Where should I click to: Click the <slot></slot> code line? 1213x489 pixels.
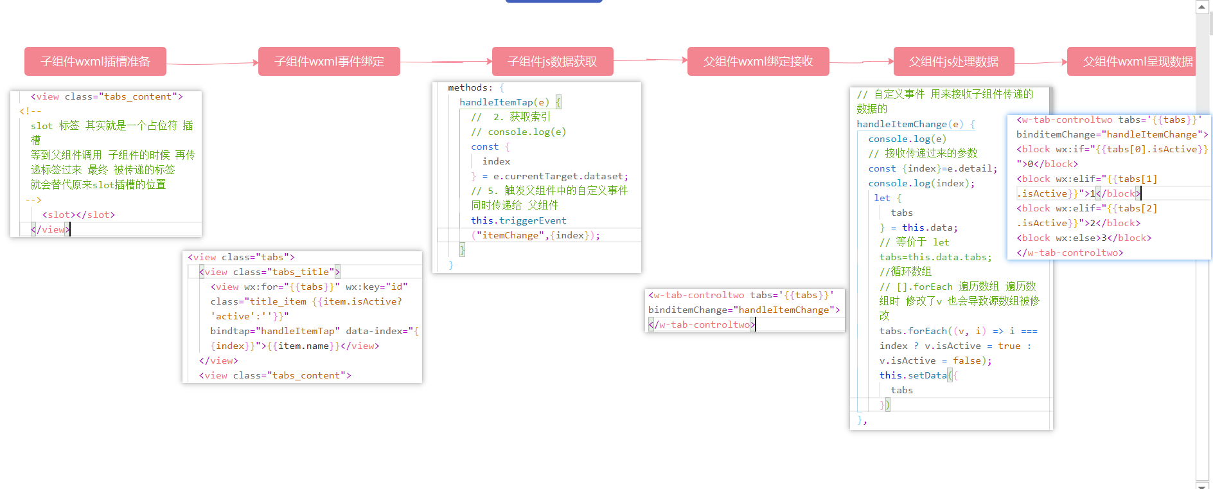(x=78, y=215)
